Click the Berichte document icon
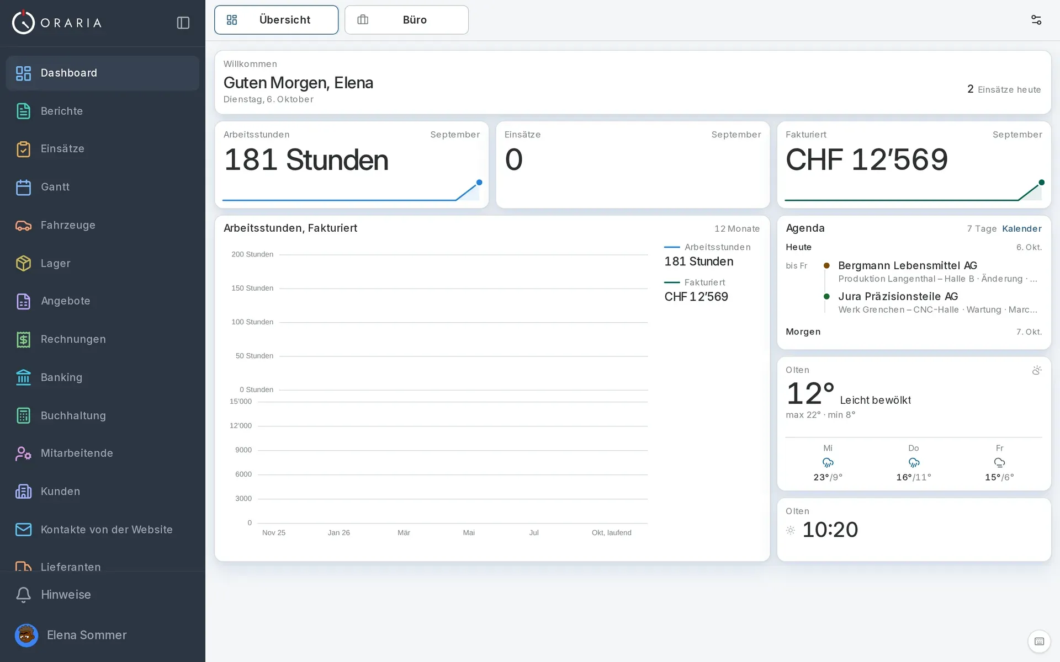The width and height of the screenshot is (1060, 662). coord(23,111)
